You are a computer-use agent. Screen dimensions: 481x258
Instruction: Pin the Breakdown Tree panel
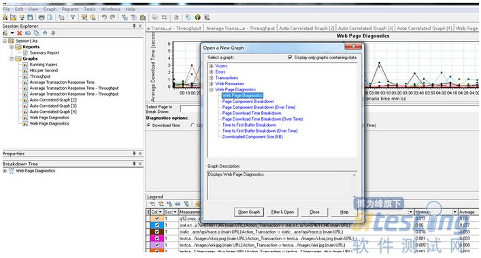pyautogui.click(x=134, y=164)
